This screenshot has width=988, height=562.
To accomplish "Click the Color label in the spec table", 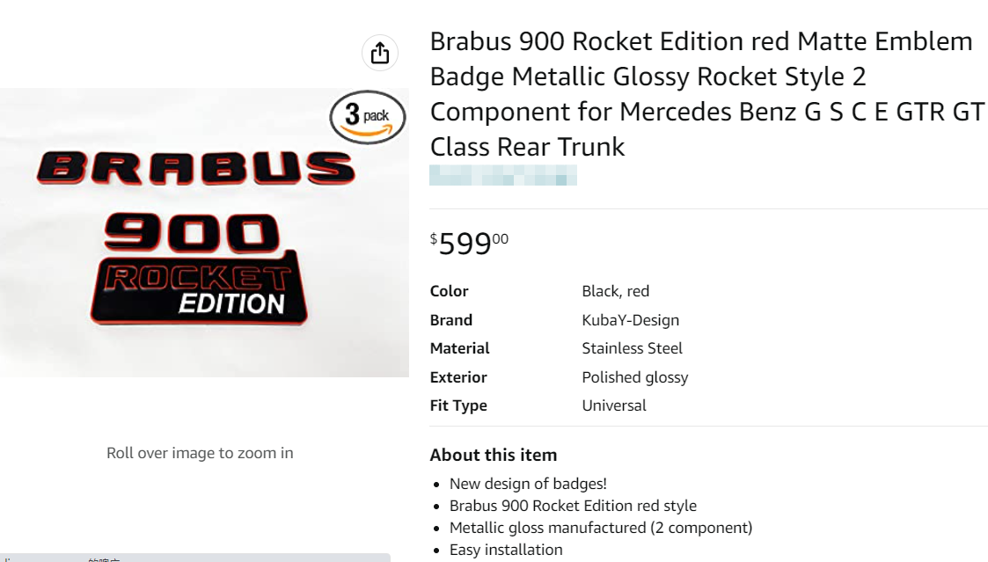I will pos(448,290).
